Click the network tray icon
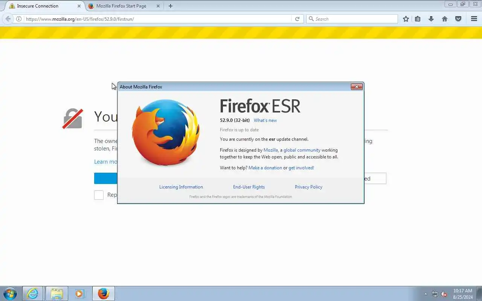 pyautogui.click(x=435, y=294)
